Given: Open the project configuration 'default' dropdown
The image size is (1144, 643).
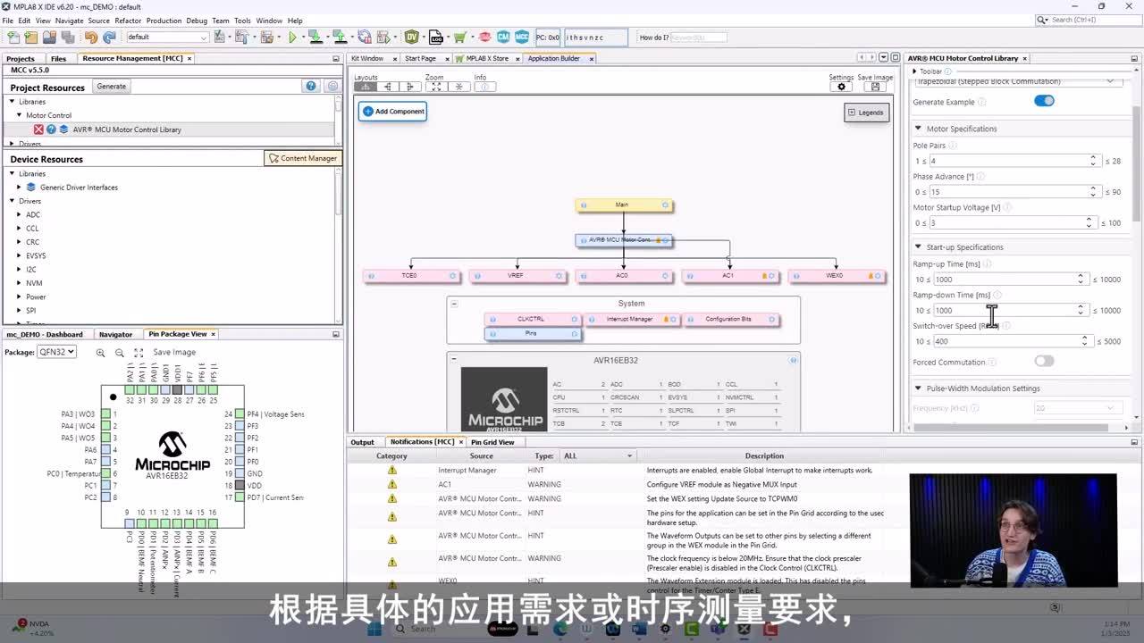Looking at the screenshot, I should click(167, 37).
